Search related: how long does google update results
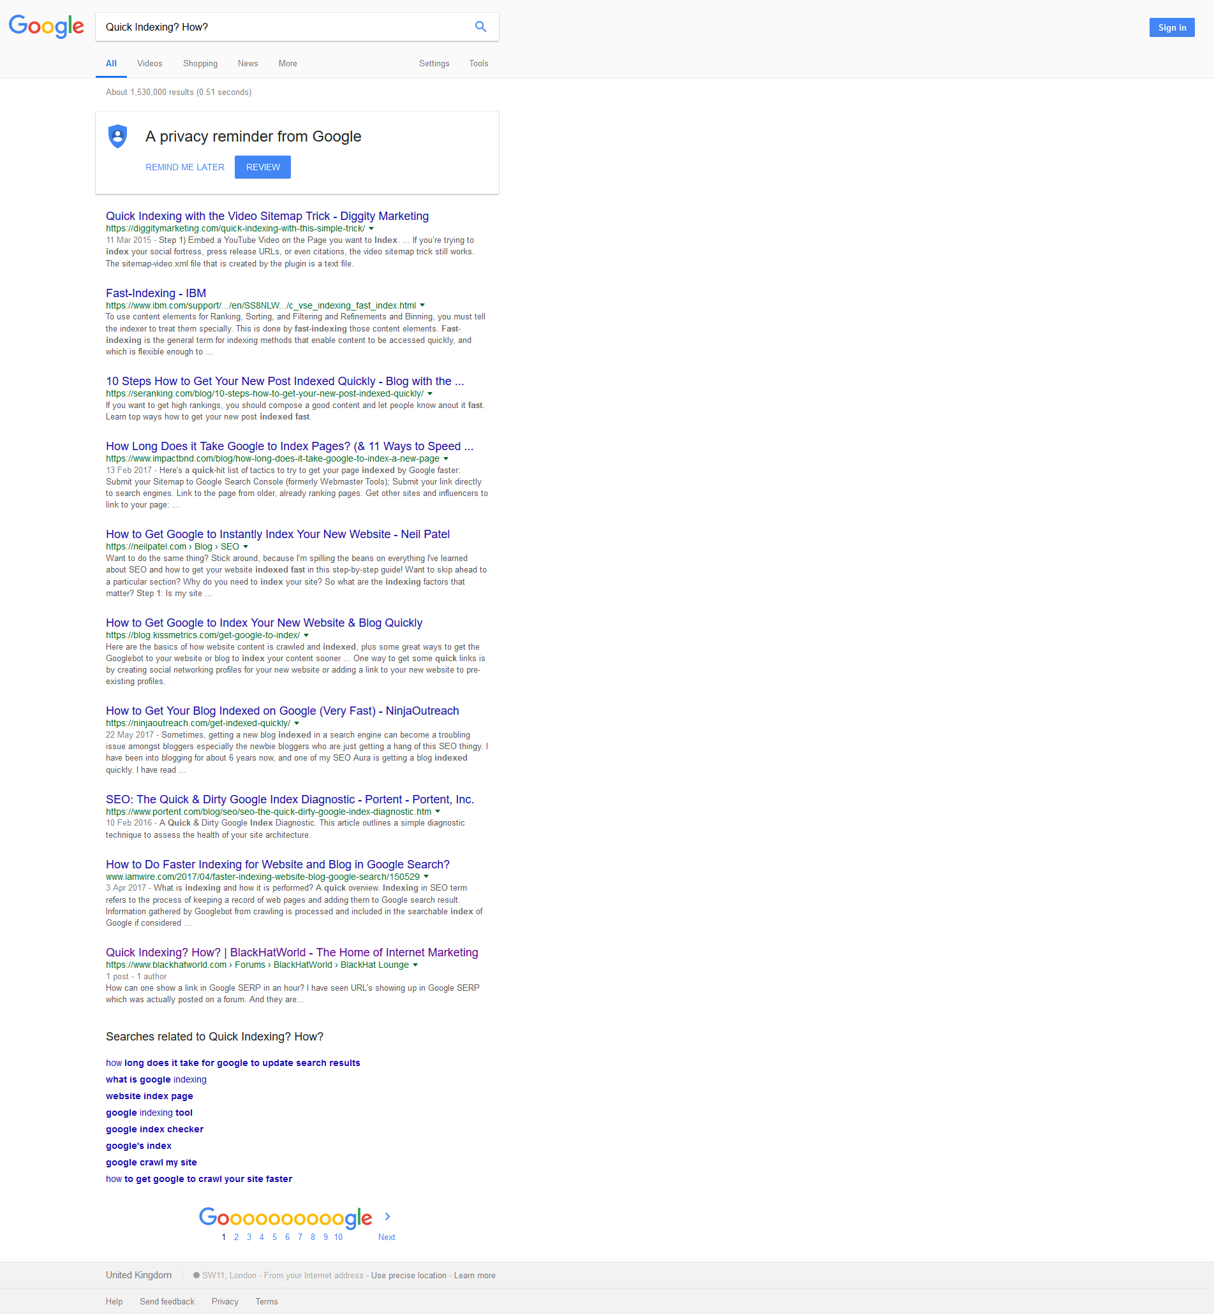Image resolution: width=1214 pixels, height=1314 pixels. tap(233, 1063)
